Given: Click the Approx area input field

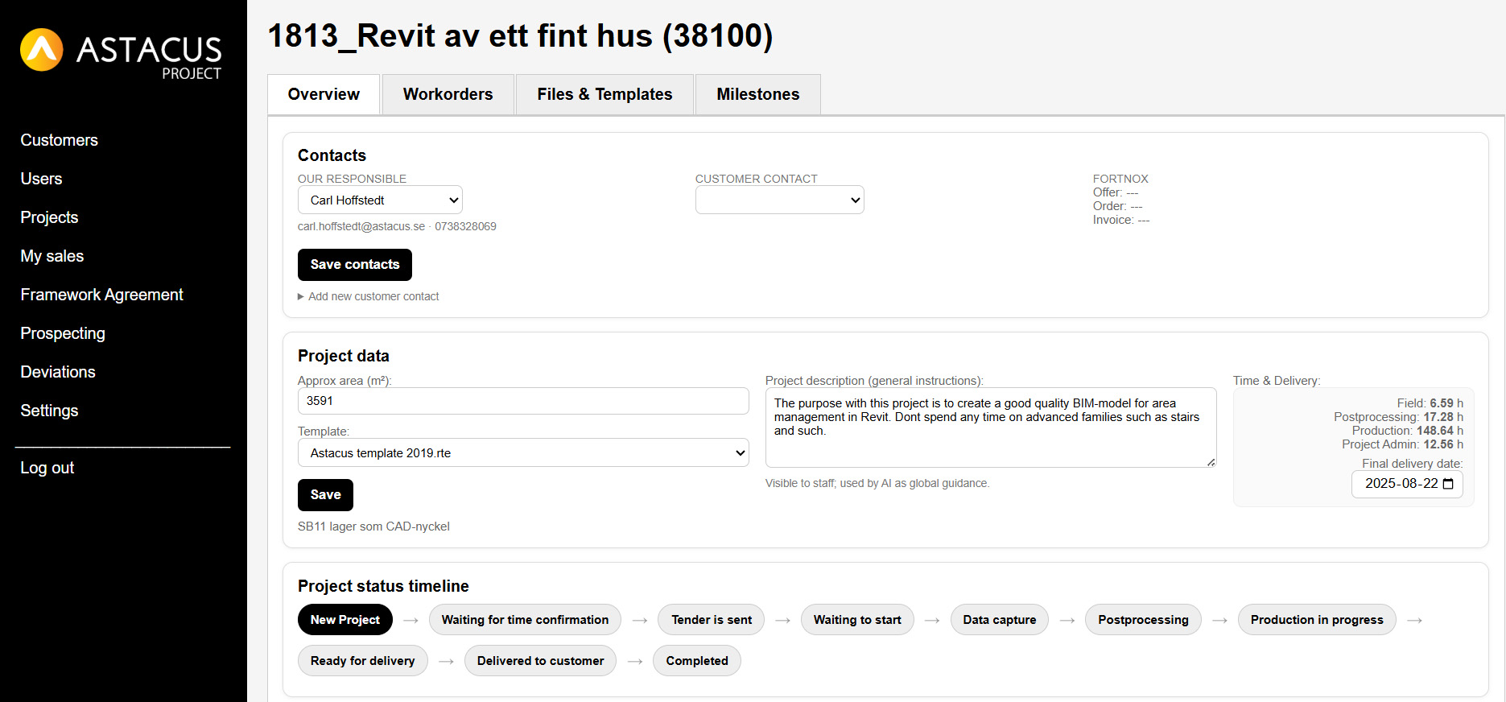Looking at the screenshot, I should point(523,401).
